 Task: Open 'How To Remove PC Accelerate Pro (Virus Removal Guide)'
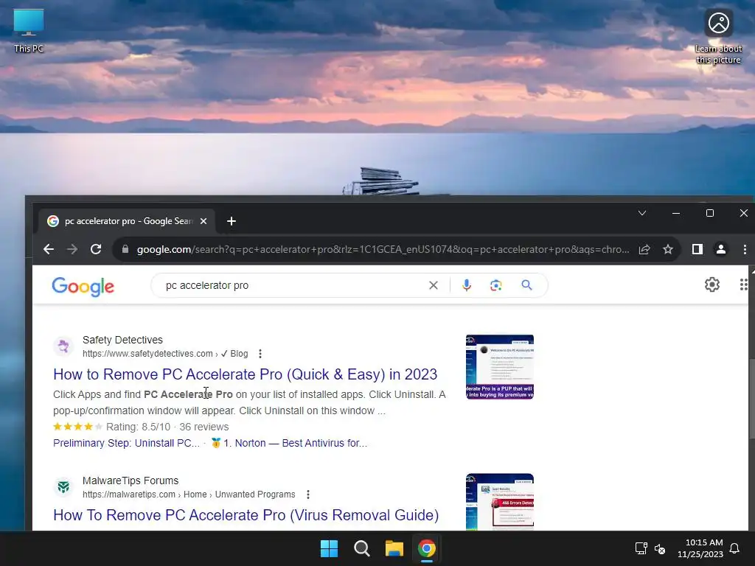246,515
